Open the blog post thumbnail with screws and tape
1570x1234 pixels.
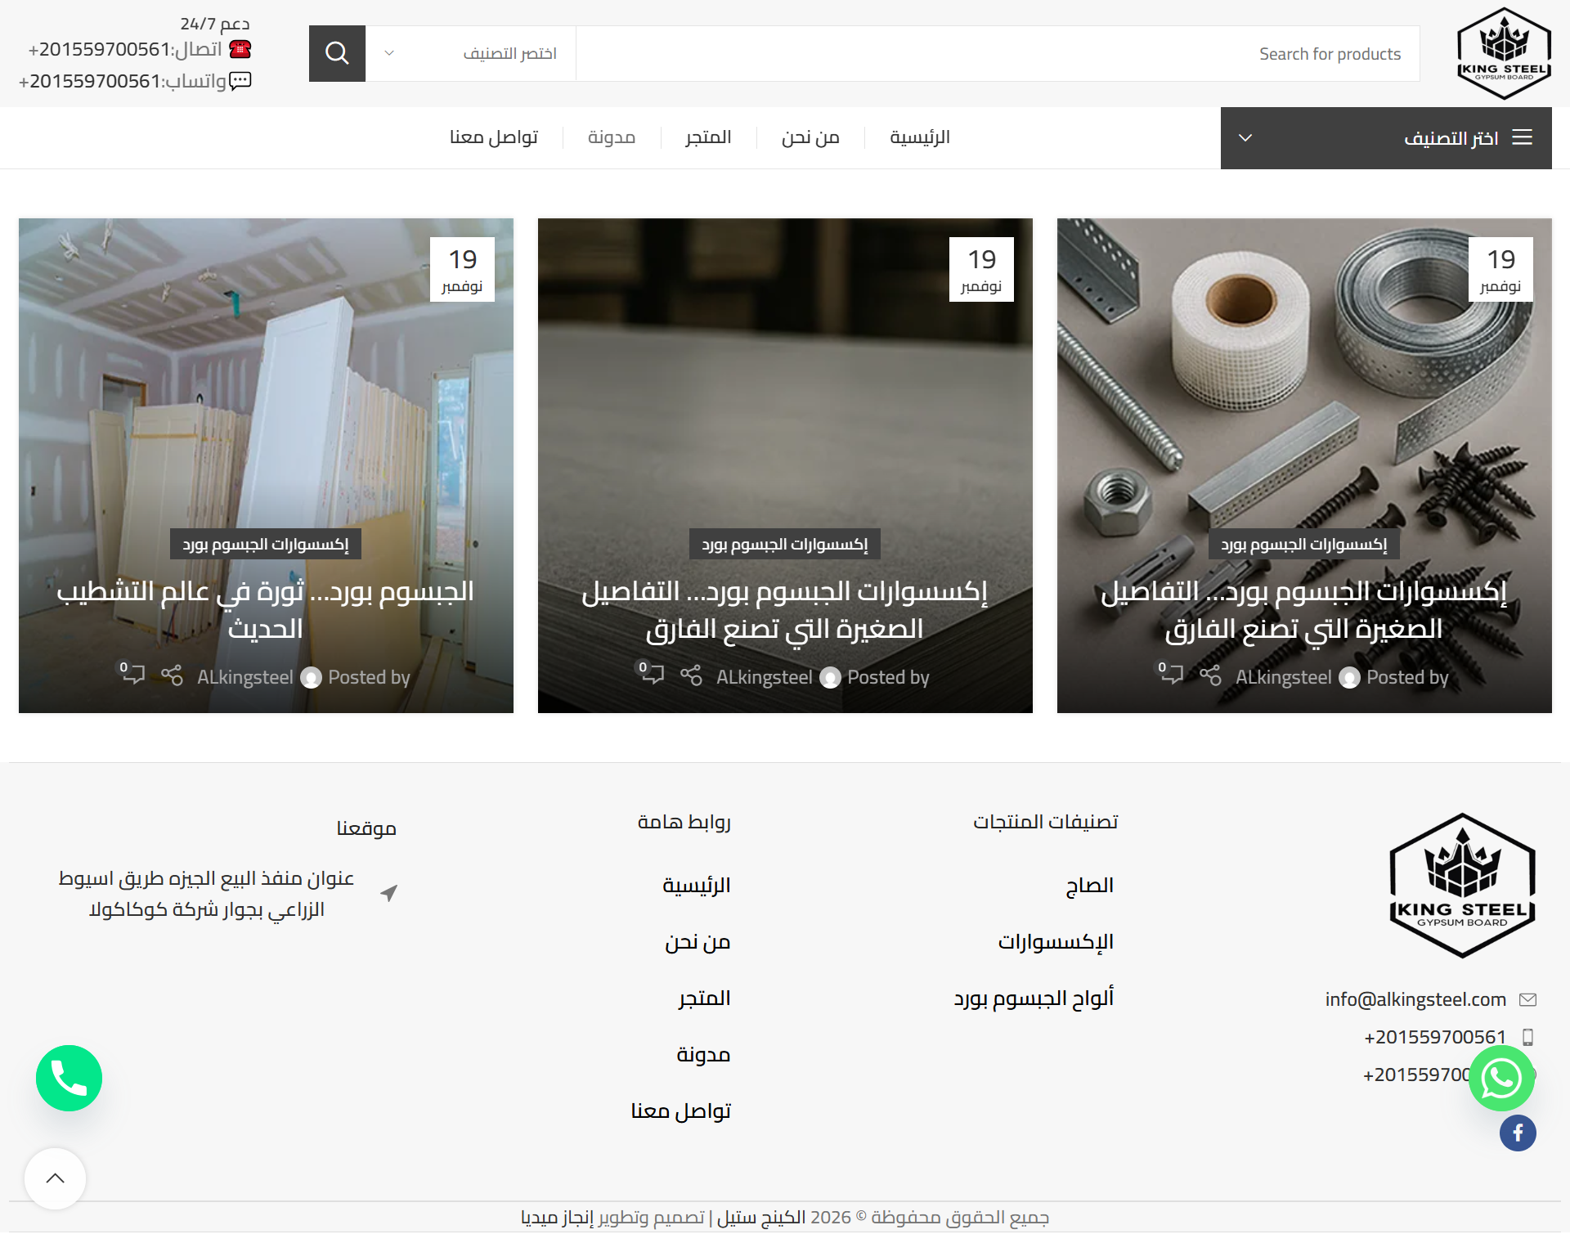click(1304, 465)
